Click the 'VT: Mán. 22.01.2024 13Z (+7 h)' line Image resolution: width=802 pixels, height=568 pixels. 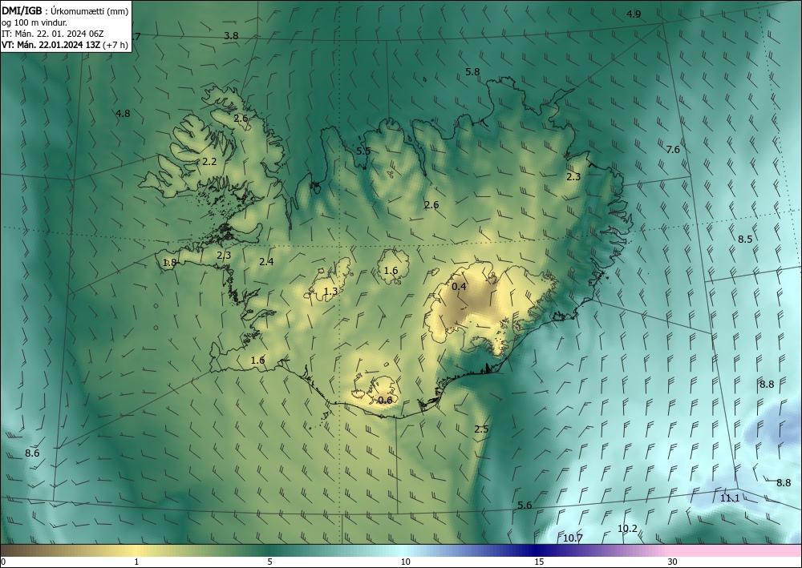click(x=65, y=45)
